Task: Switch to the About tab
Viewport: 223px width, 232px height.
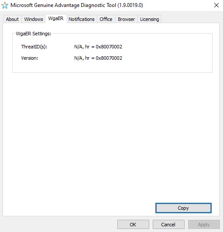Action: coord(13,19)
